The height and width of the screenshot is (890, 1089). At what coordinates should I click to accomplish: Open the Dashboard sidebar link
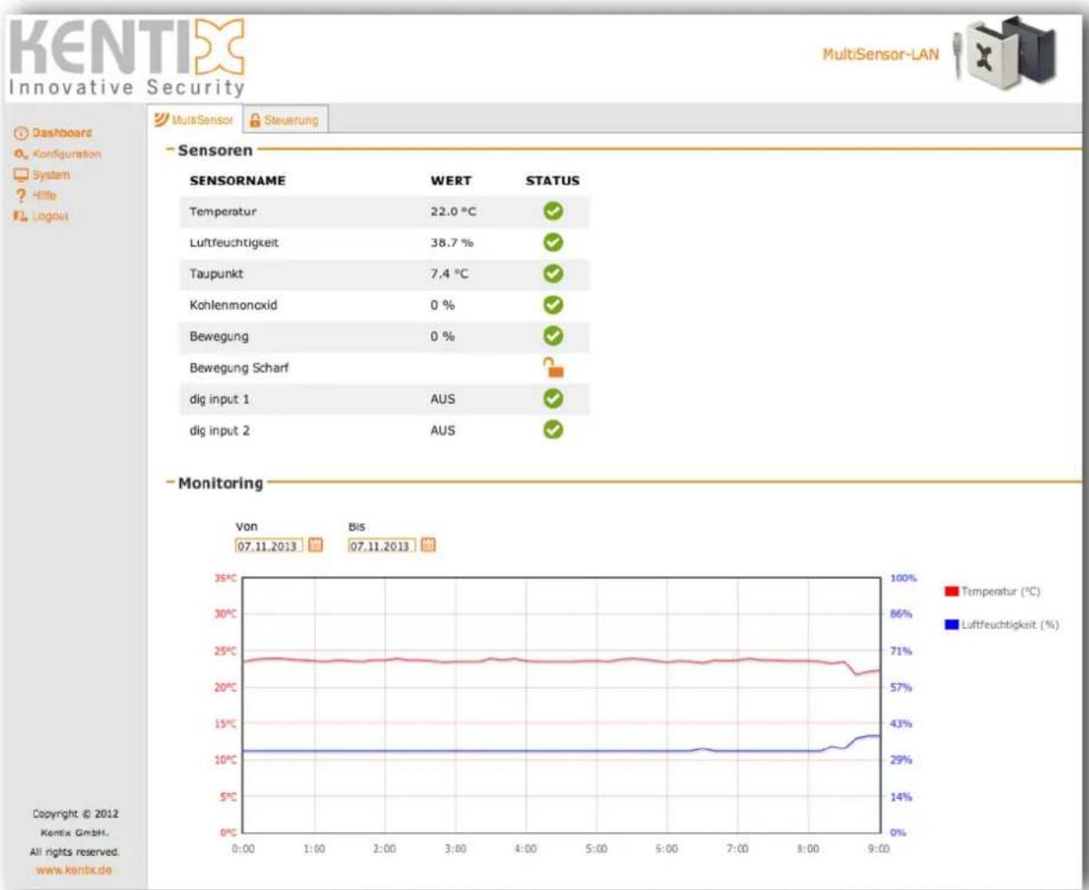(62, 133)
